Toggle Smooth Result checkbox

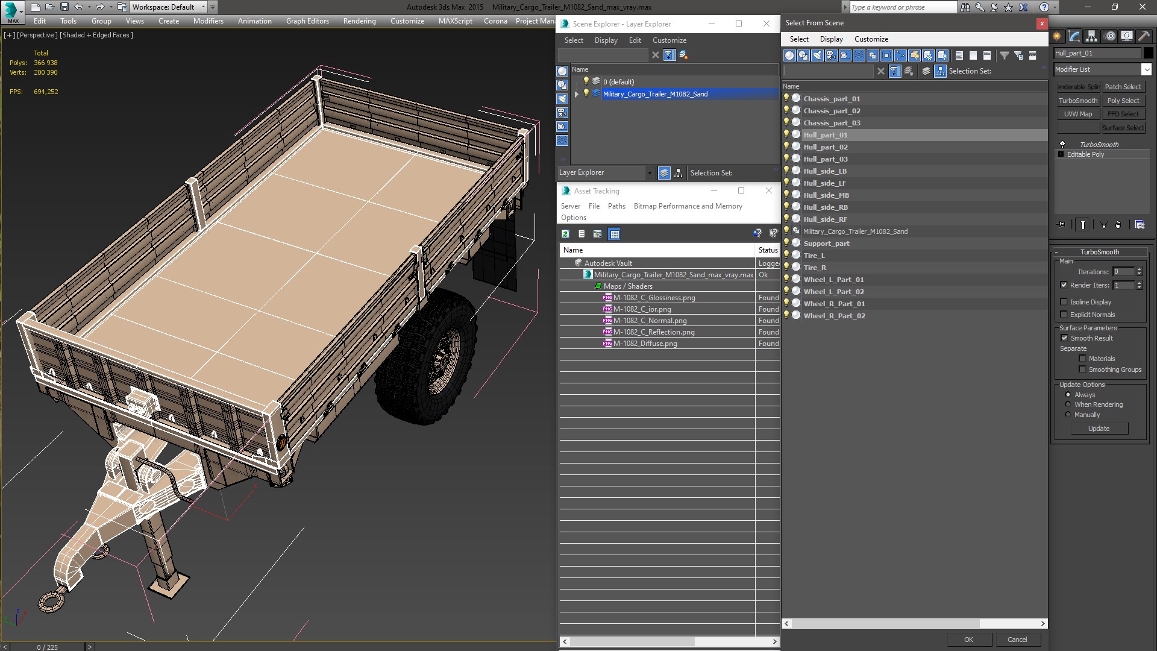click(1064, 338)
